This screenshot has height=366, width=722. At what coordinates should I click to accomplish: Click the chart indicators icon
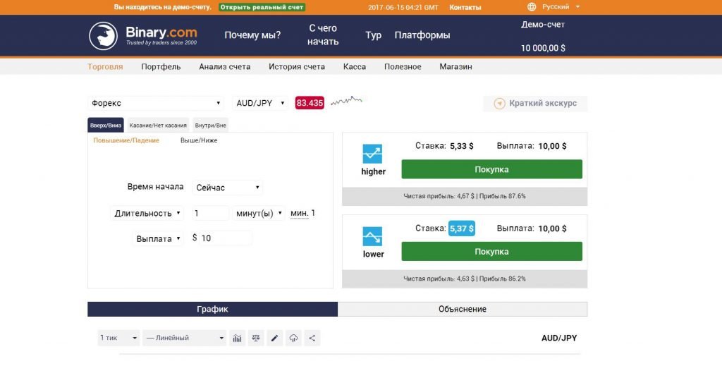(x=238, y=338)
